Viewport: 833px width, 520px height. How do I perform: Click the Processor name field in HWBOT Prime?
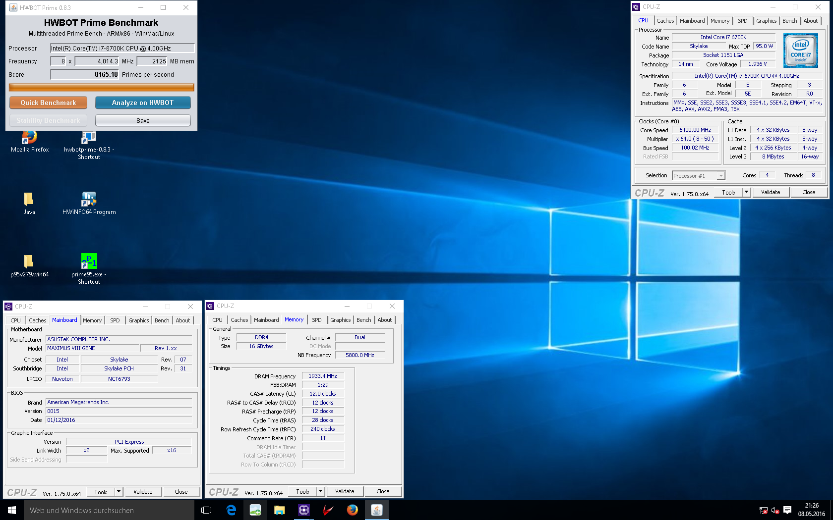tap(122, 48)
